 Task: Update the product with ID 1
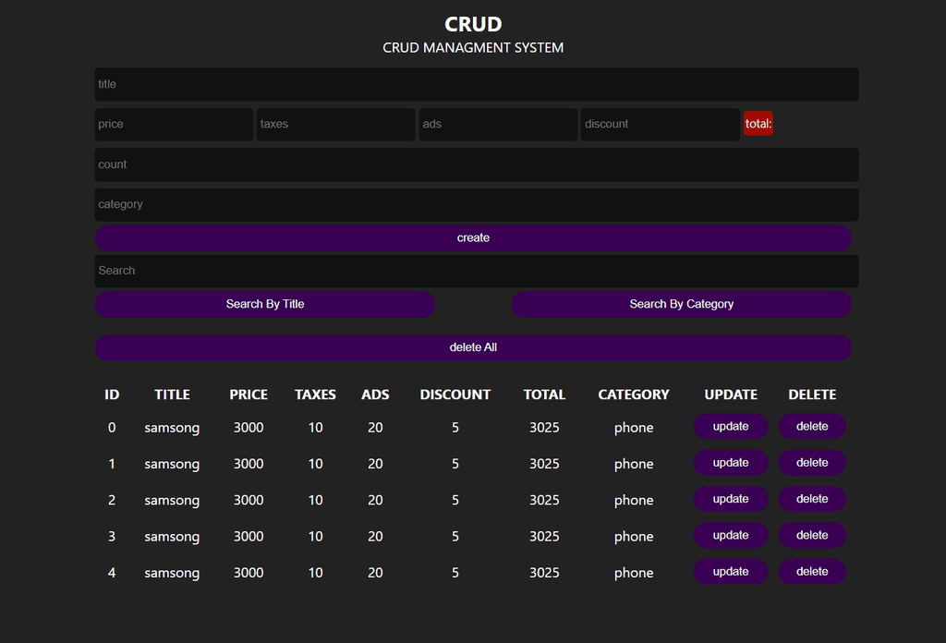731,463
